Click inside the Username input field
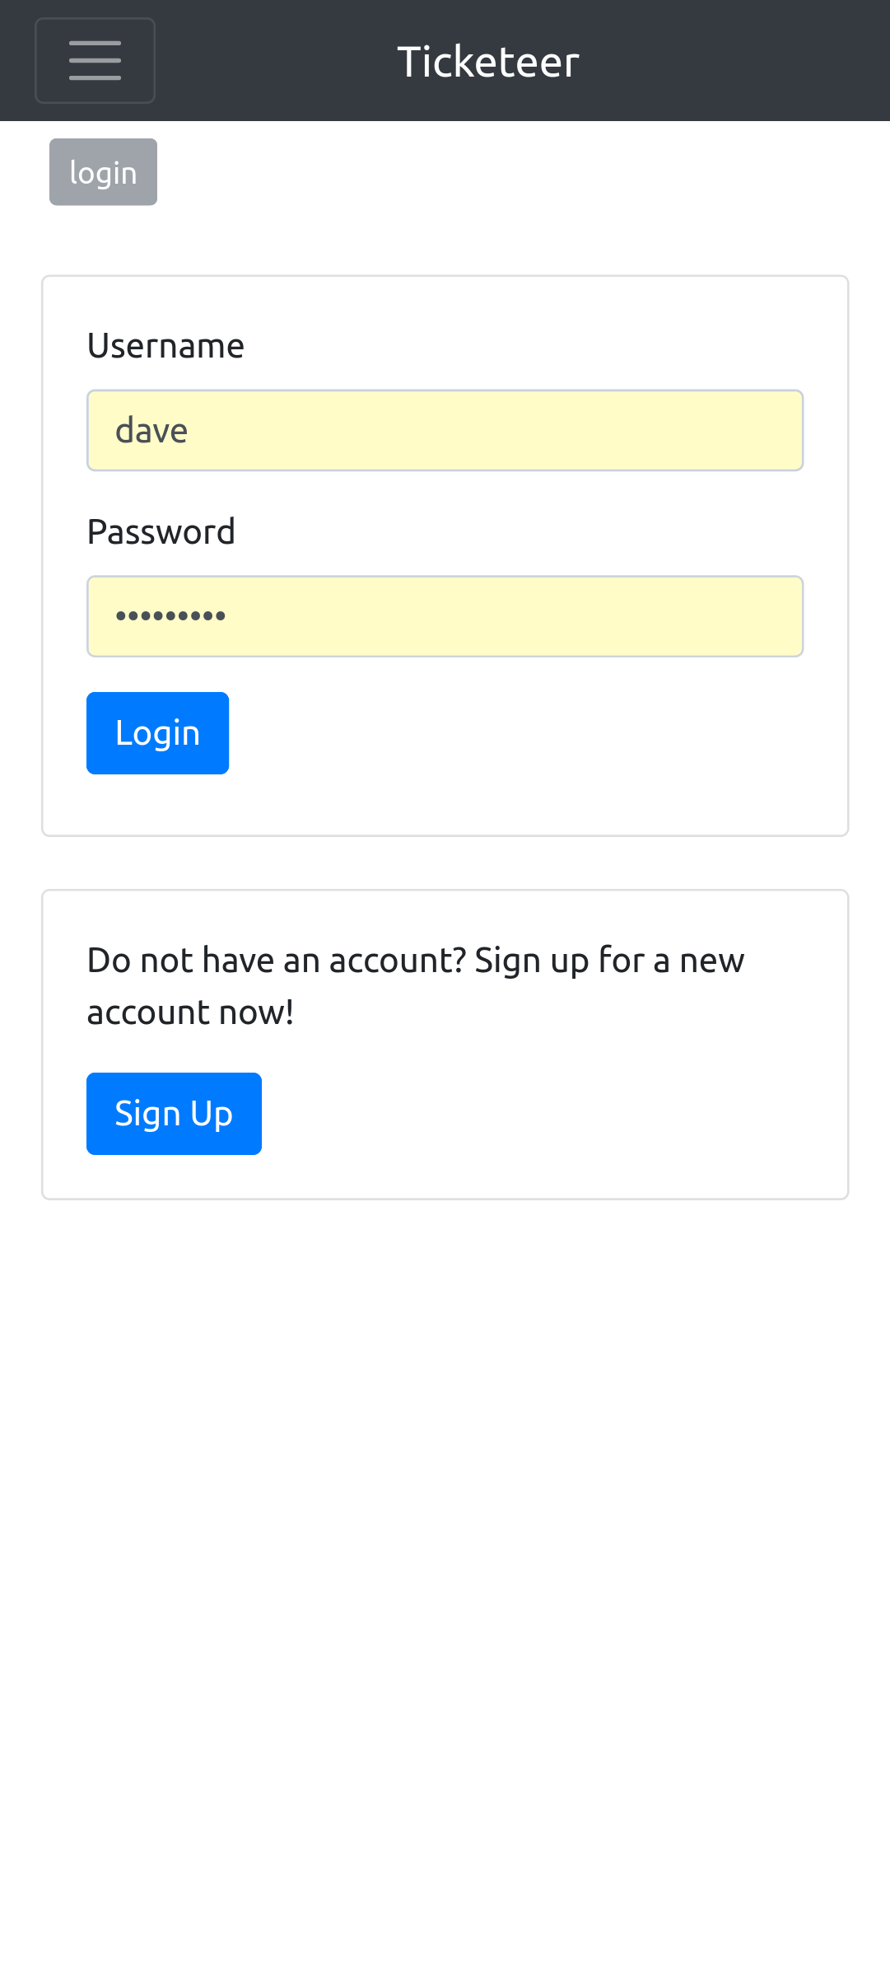890x1978 pixels. [x=445, y=429]
